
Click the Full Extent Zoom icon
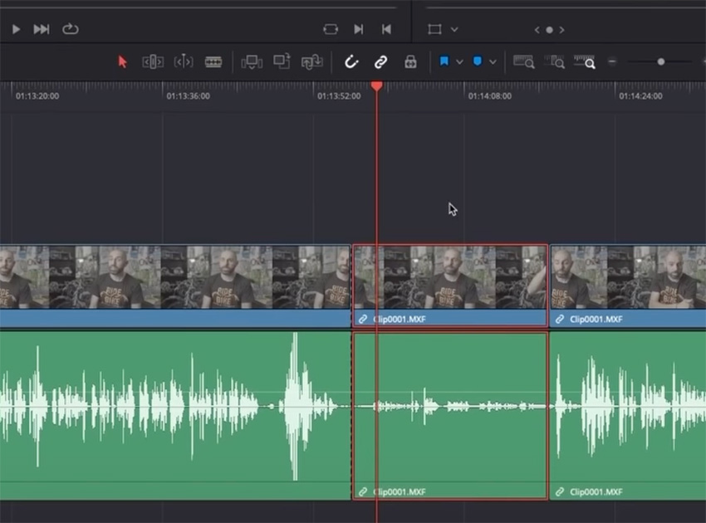(x=523, y=62)
